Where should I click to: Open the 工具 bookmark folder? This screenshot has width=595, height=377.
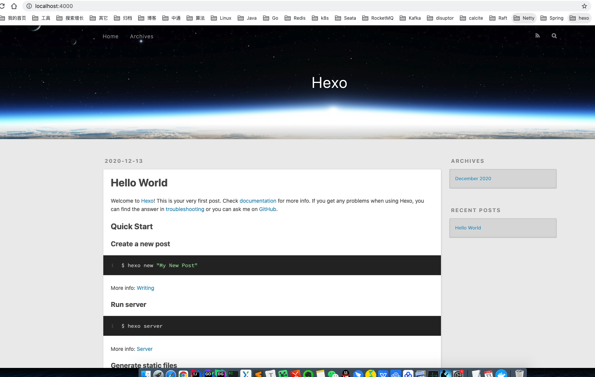41,18
